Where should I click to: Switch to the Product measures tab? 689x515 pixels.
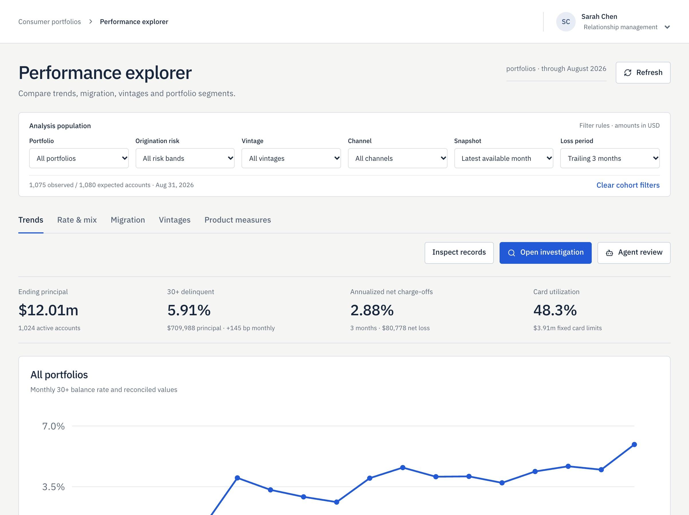point(238,220)
